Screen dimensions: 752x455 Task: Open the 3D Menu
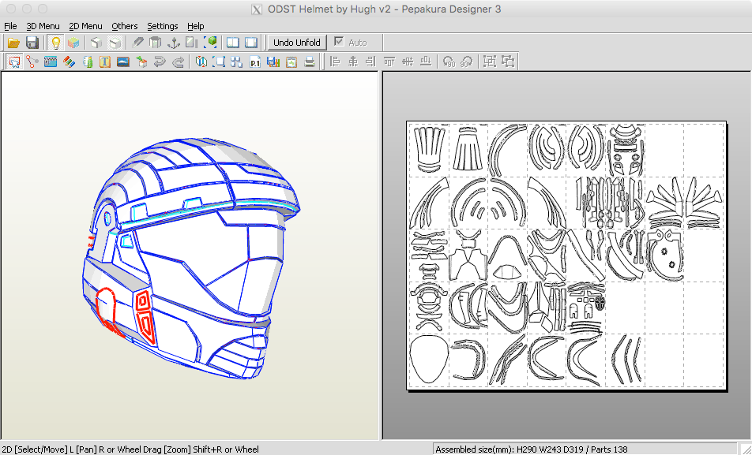[x=43, y=26]
